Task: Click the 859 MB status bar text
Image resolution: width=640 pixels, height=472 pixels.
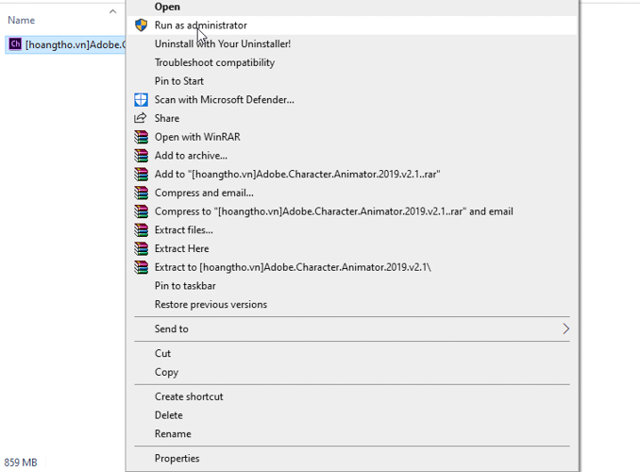Action: [21, 463]
